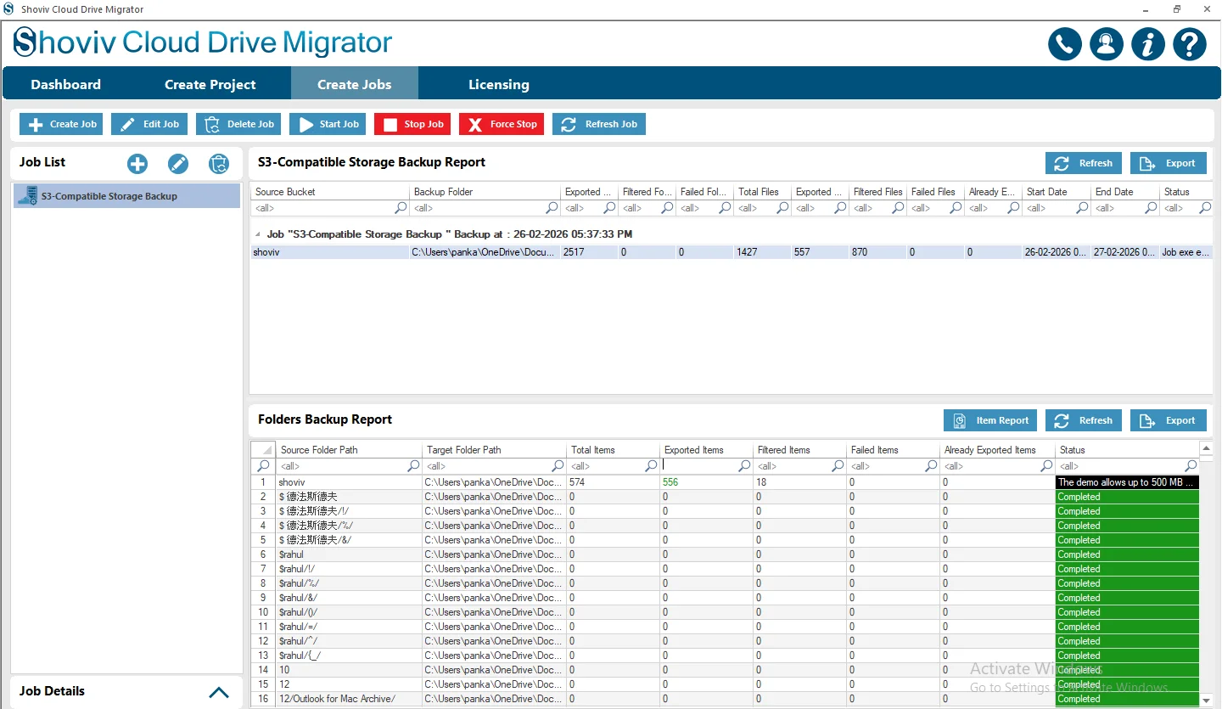Click the Refresh Job toolbar button

(x=599, y=124)
